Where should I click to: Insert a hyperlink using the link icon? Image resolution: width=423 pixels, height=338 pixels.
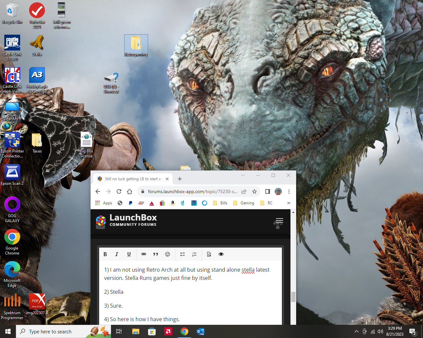pyautogui.click(x=144, y=254)
